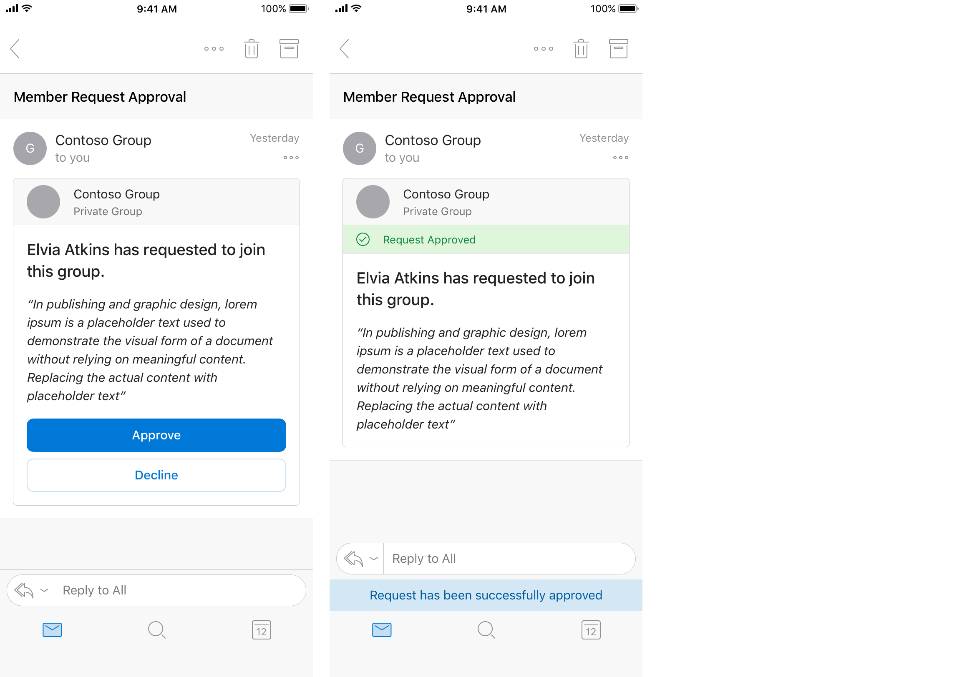Tap the back navigation arrow icon
This screenshot has width=972, height=677.
tap(16, 48)
